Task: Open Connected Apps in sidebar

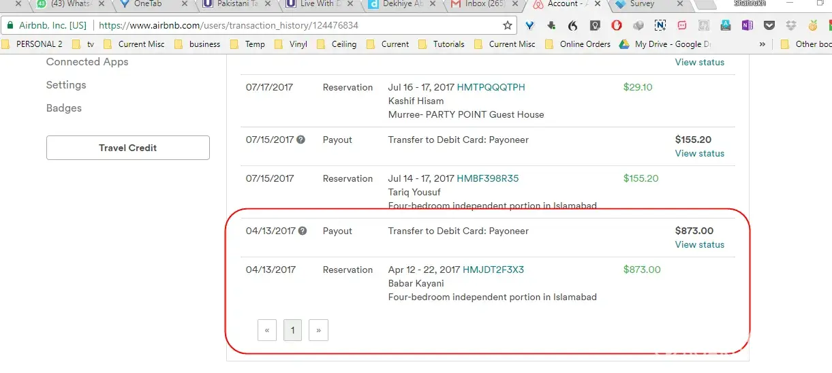Action: (87, 62)
